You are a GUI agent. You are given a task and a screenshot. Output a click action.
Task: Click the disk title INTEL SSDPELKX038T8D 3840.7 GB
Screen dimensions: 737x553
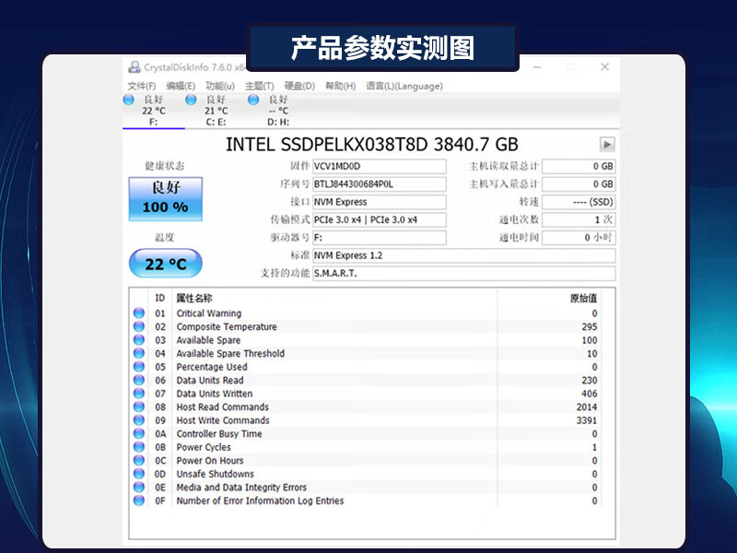[372, 145]
